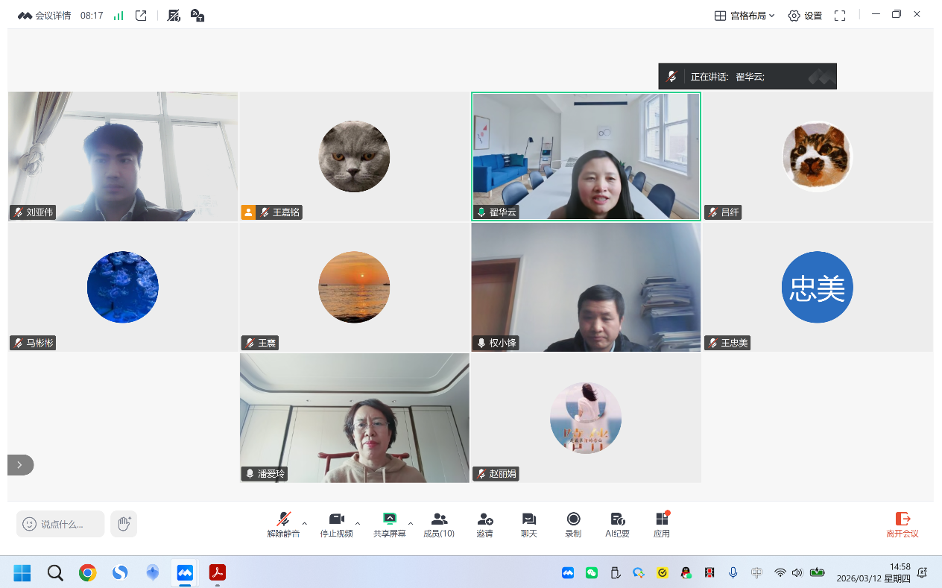Open the 邀请 (Invite) icon
942x588 pixels.
pyautogui.click(x=484, y=524)
